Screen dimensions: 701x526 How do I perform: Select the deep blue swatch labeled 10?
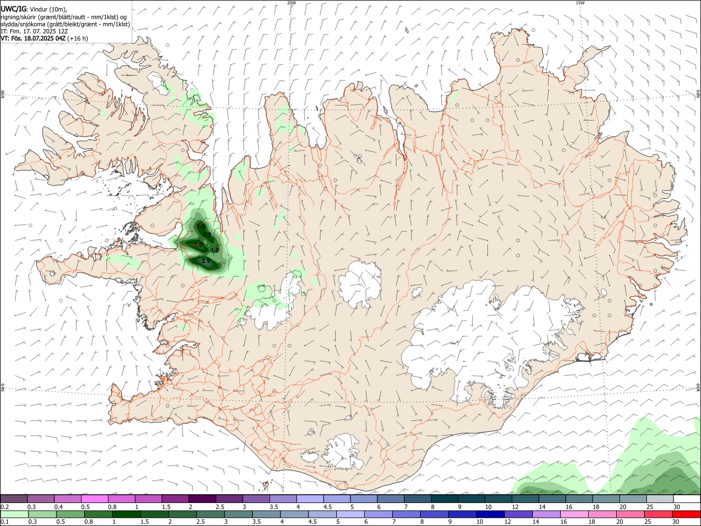490,514
